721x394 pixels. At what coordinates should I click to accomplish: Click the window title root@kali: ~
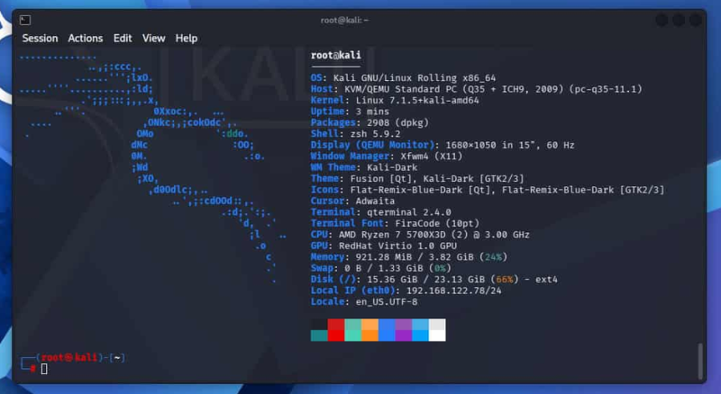(345, 20)
